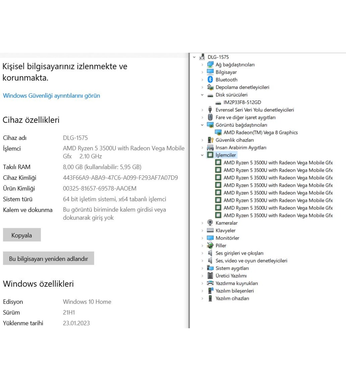This screenshot has height=381, width=346.
Task: Expand the Piller node
Action: 202,245
